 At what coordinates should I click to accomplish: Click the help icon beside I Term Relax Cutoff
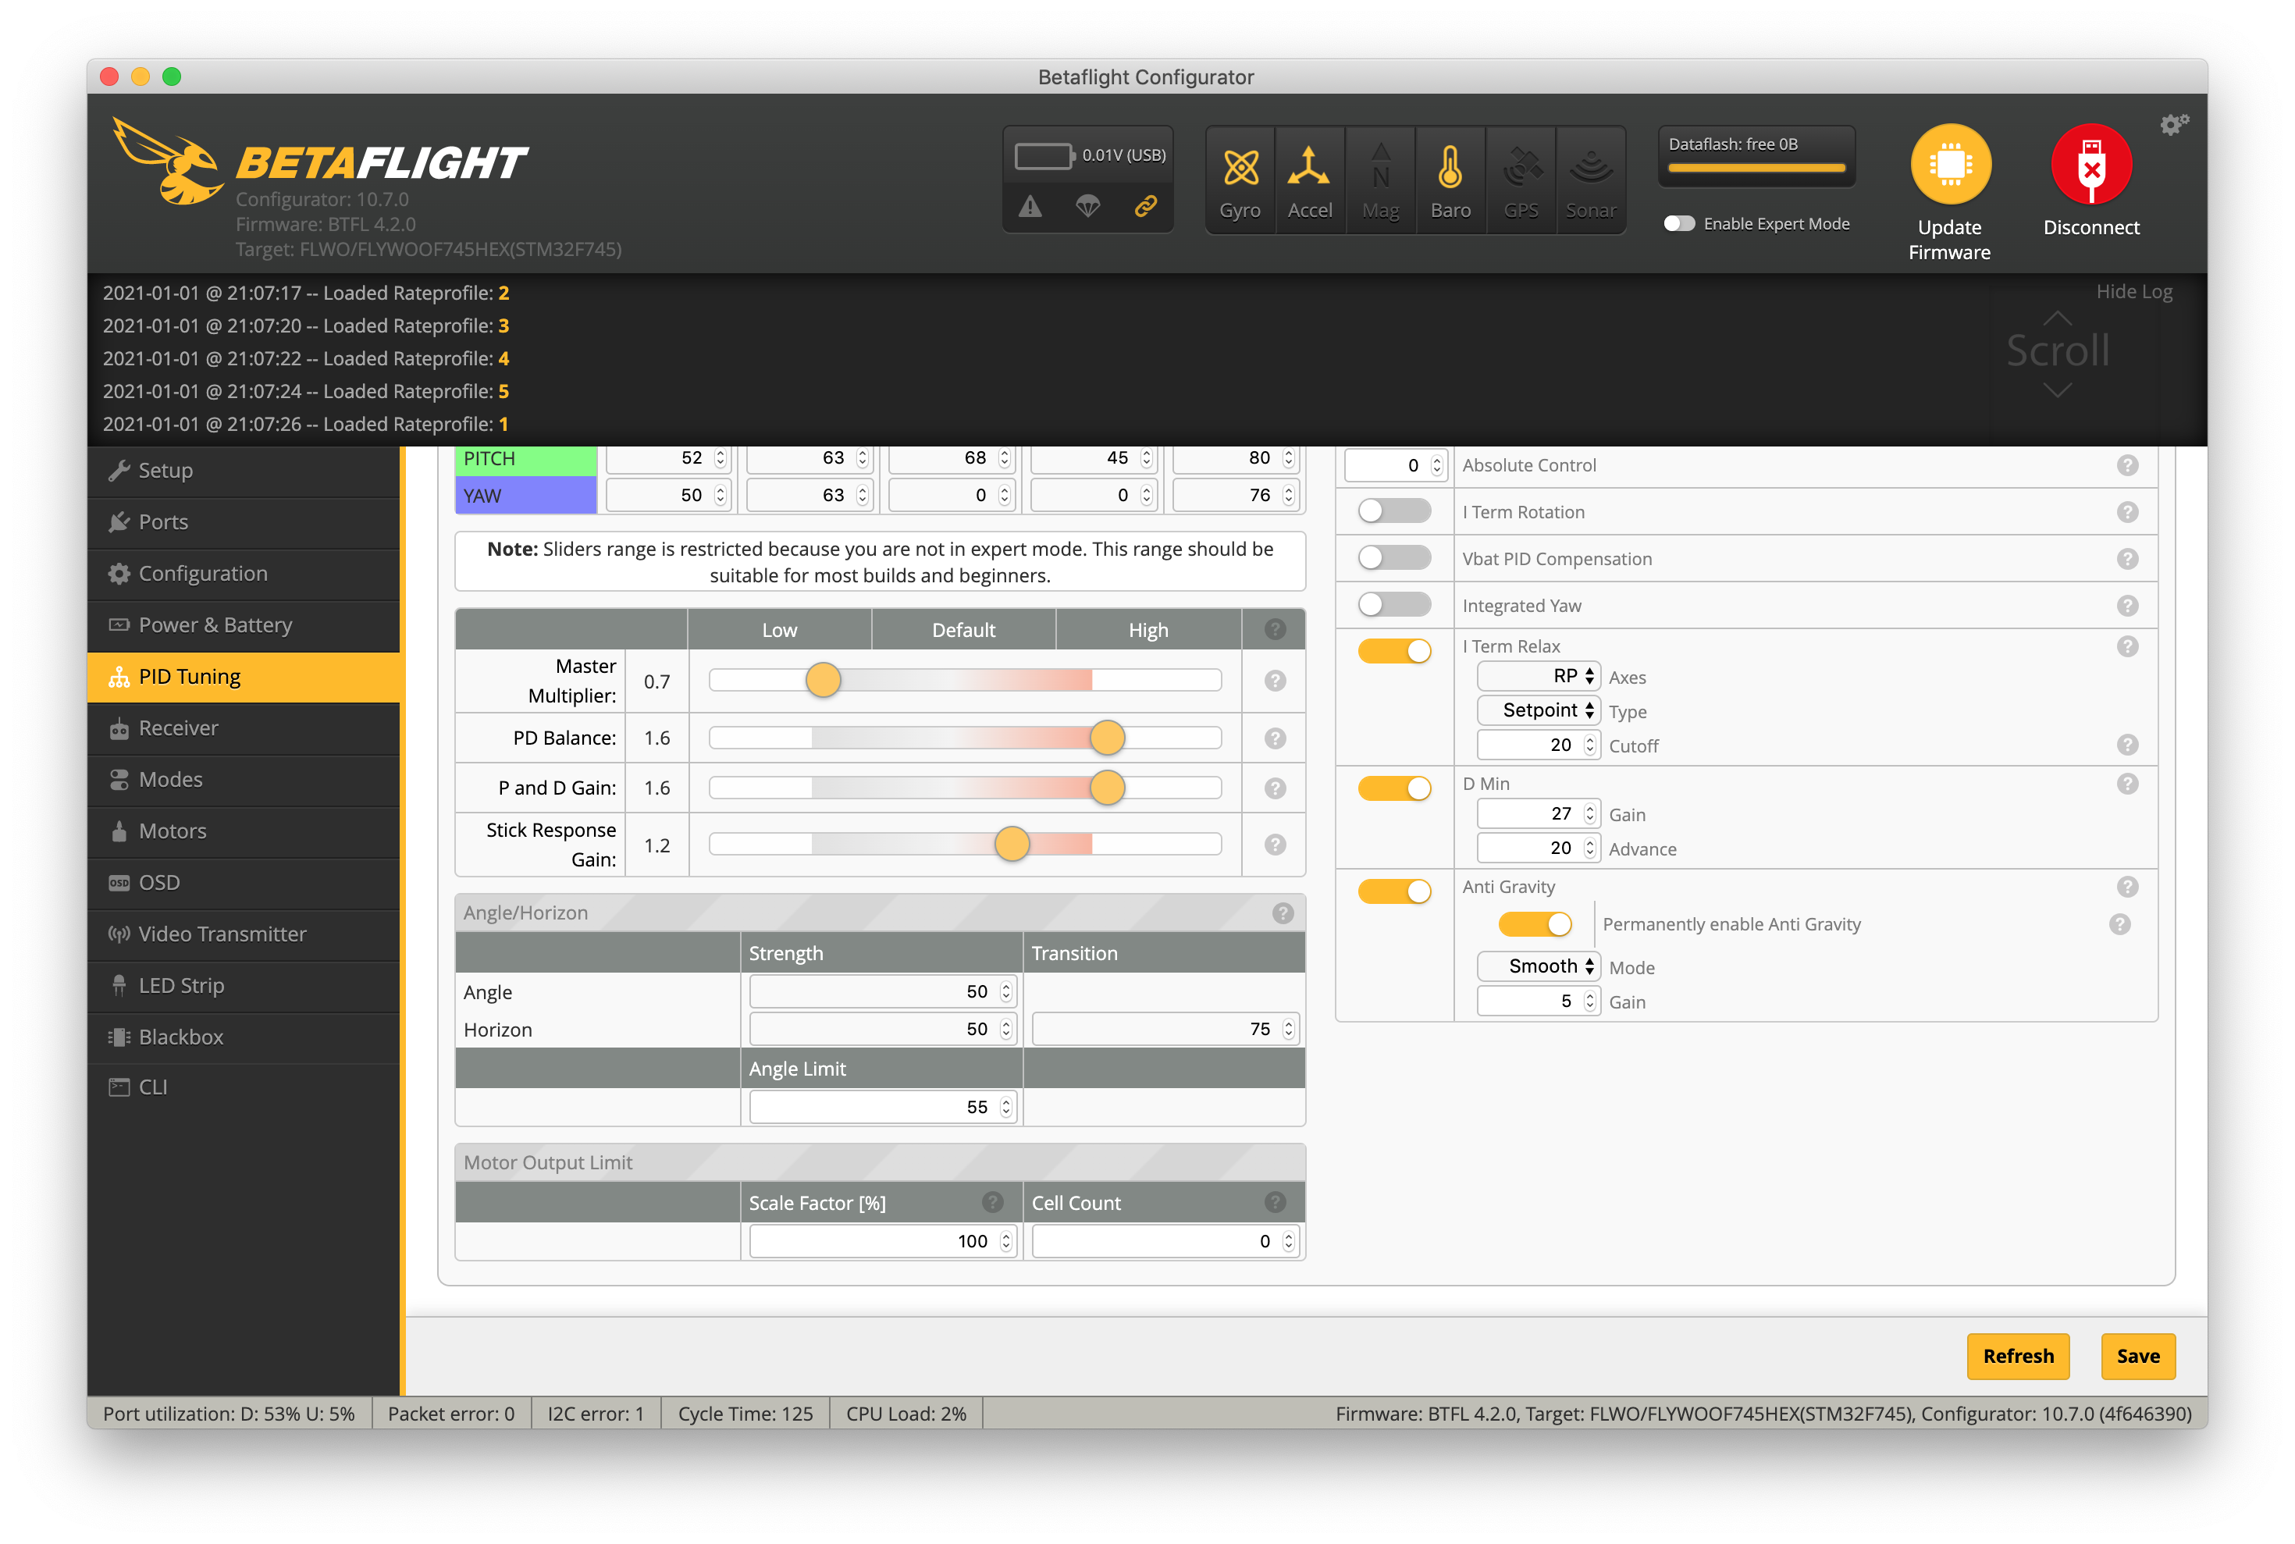click(x=2126, y=745)
